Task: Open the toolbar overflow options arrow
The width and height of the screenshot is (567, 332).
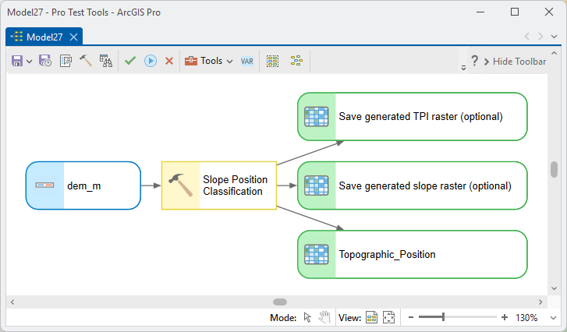Action: (x=463, y=68)
